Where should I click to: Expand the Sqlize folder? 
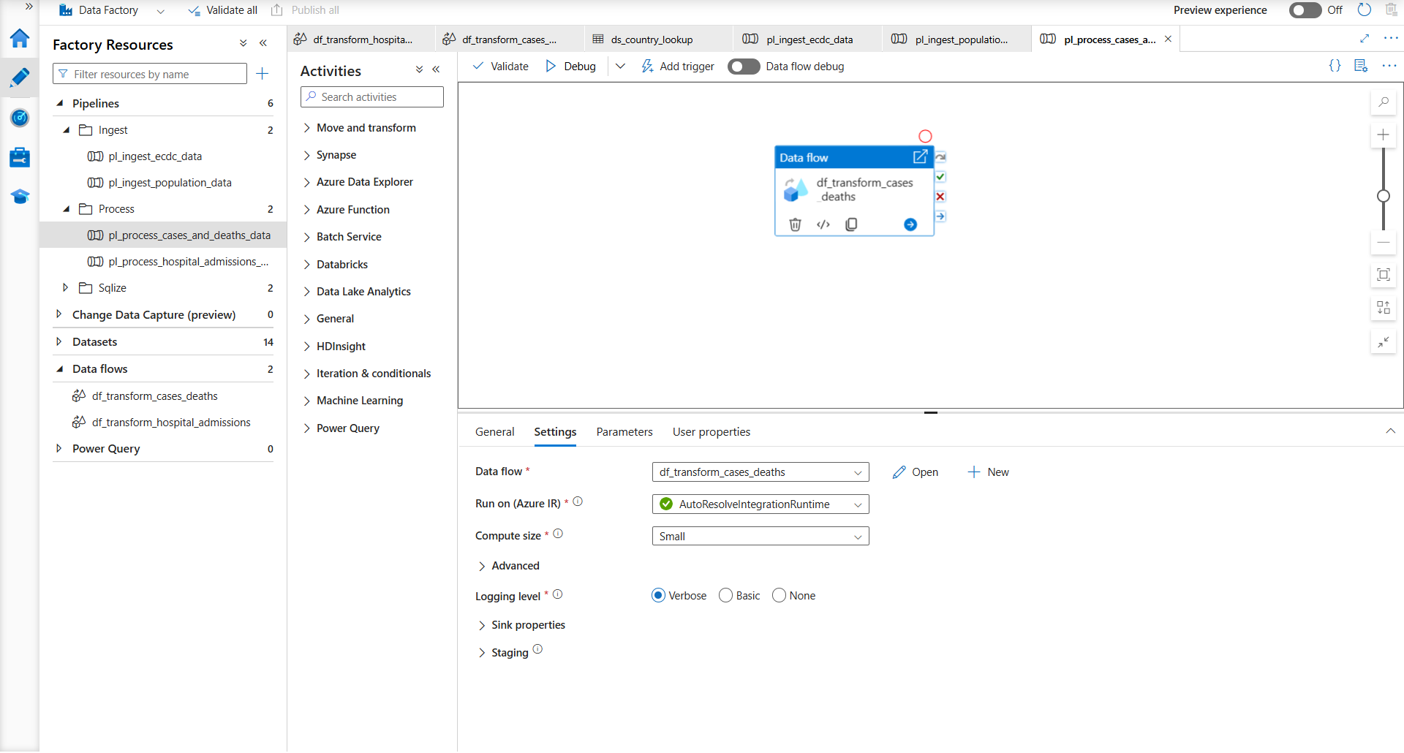coord(65,288)
